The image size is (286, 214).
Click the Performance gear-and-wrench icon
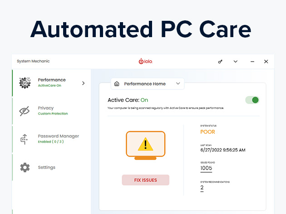pos(25,83)
